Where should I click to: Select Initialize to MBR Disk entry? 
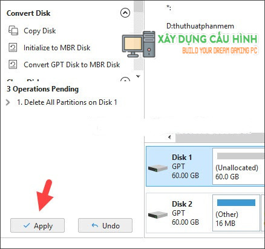57,48
